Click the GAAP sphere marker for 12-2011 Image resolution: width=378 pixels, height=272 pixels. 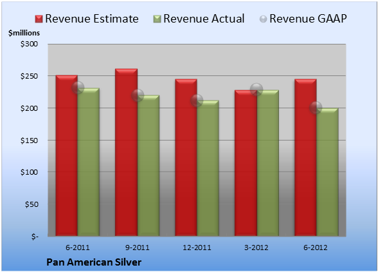197,101
